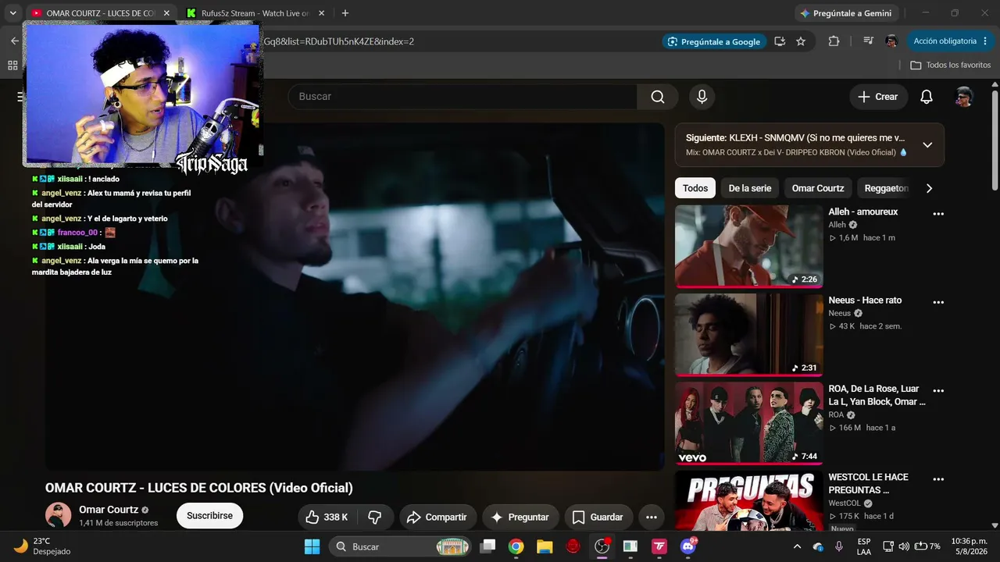
Task: Open the Acción obligatoria Chrome menu
Action: pos(950,41)
